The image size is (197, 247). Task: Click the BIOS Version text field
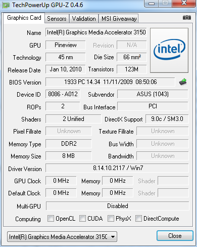click(110, 82)
